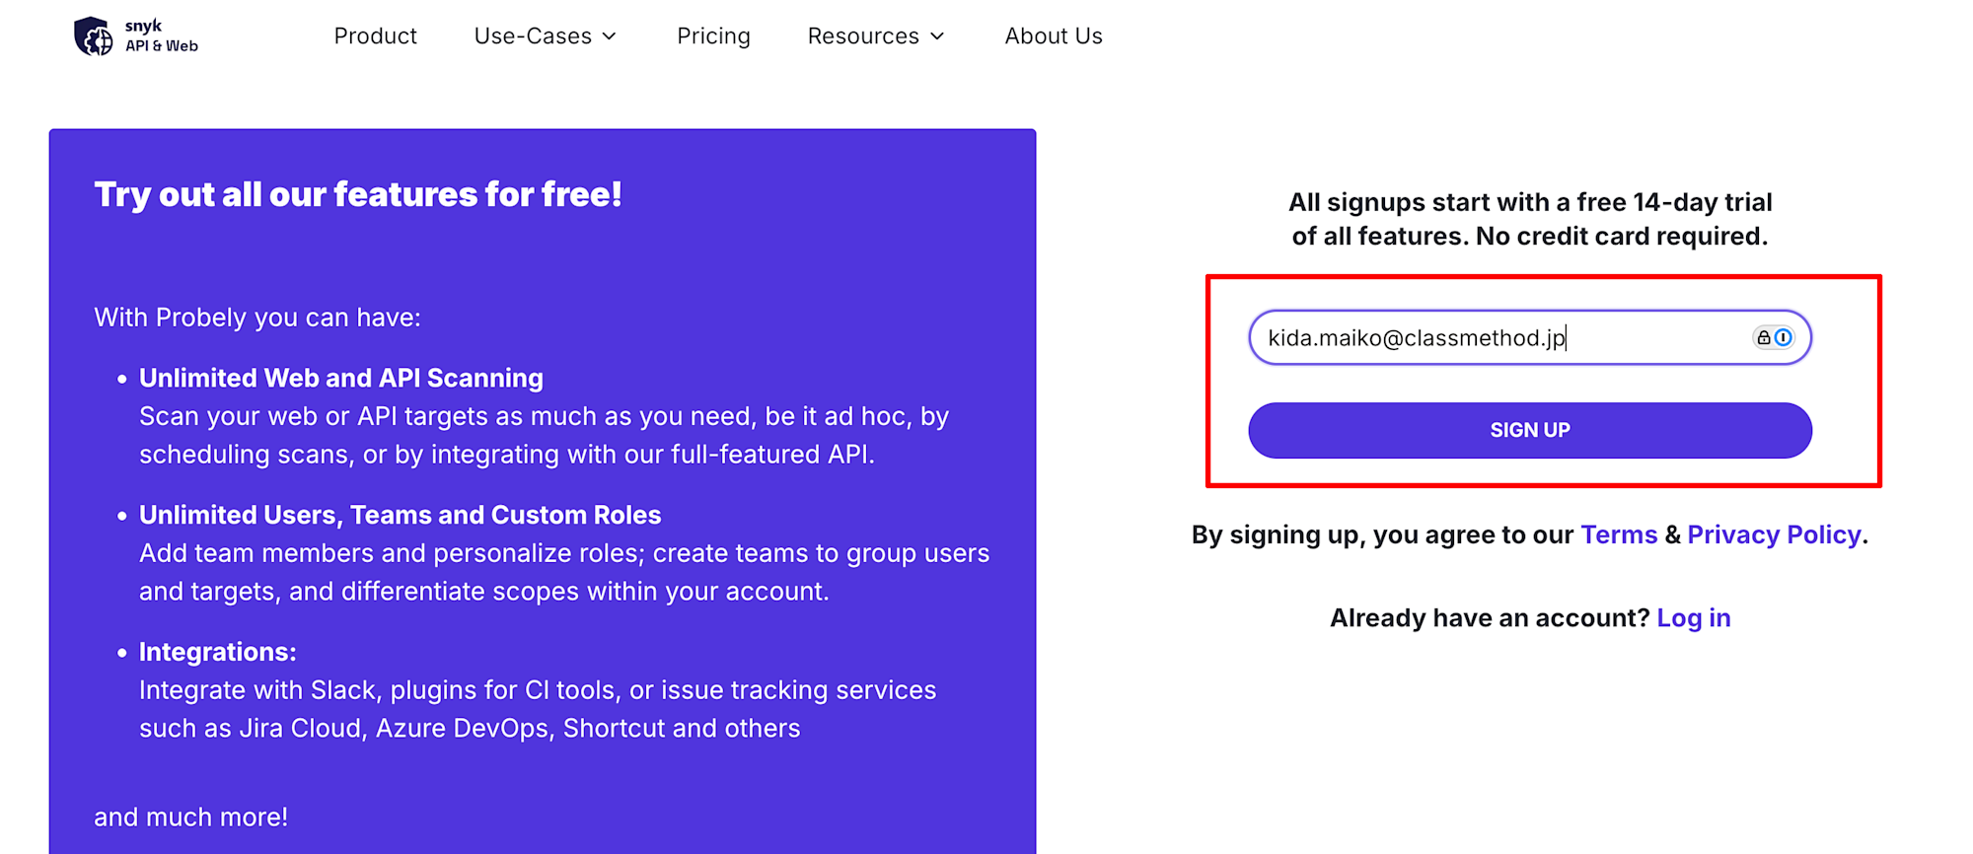1973x854 pixels.
Task: Click 'Unlimited Web and API Scanning' bullet title
Action: 341,378
